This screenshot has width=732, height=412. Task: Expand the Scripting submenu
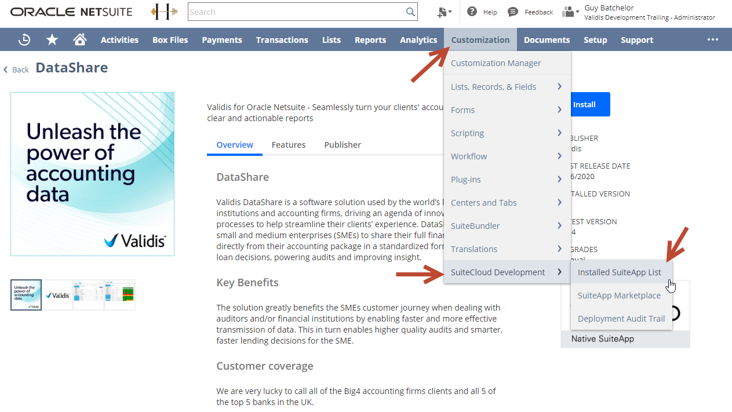point(508,133)
